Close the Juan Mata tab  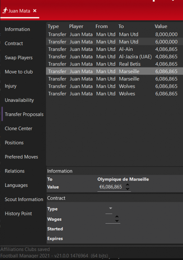pyautogui.click(x=35, y=11)
